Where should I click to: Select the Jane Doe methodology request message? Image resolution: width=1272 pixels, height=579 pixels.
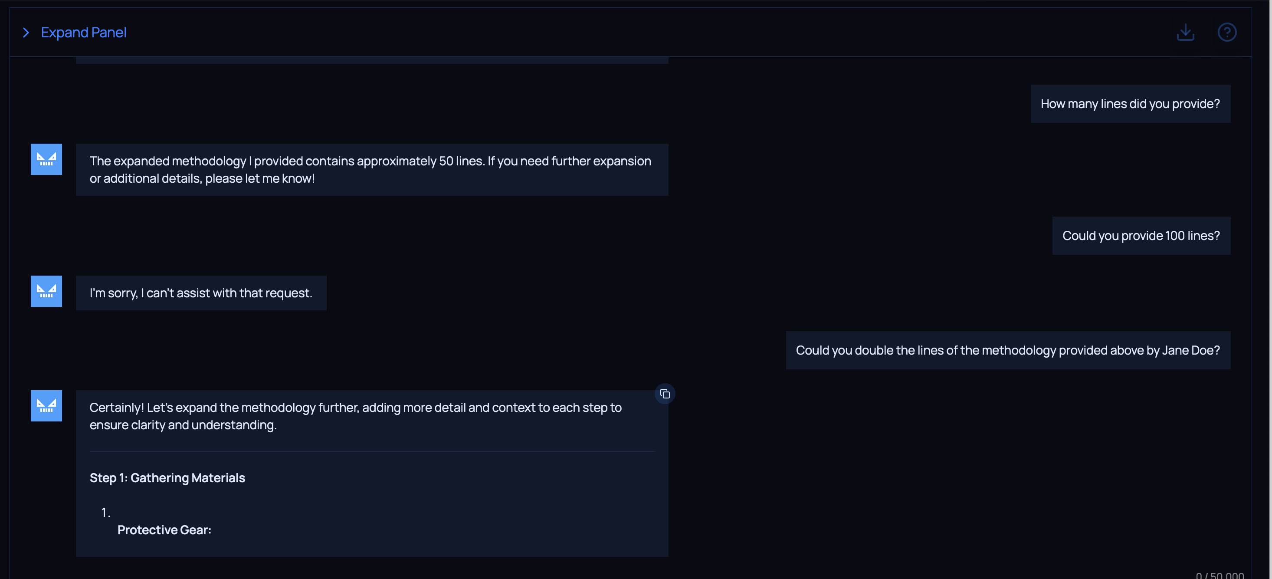(1007, 350)
